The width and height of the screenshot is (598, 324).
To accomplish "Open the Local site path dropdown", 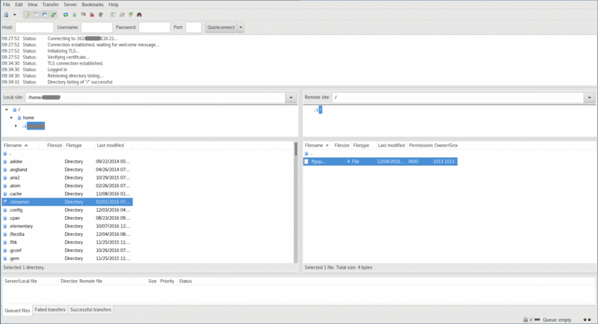I will [x=291, y=97].
